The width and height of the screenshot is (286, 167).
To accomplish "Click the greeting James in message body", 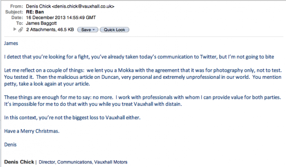I will (11, 43).
